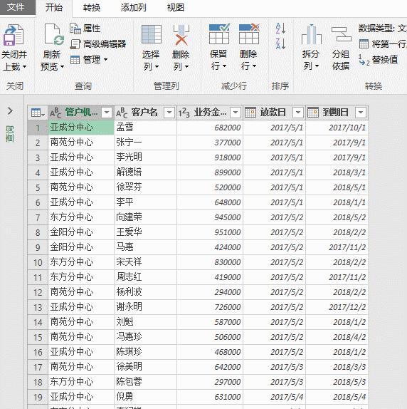Click cell 倪勇 in row 19
This screenshot has height=409, width=407.
click(x=145, y=397)
